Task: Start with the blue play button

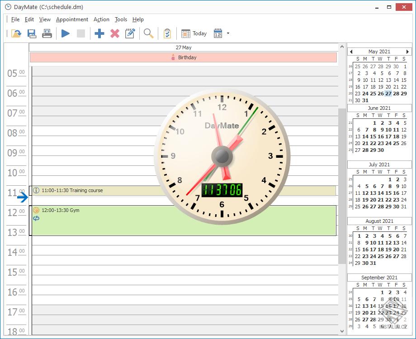Action: pyautogui.click(x=65, y=34)
